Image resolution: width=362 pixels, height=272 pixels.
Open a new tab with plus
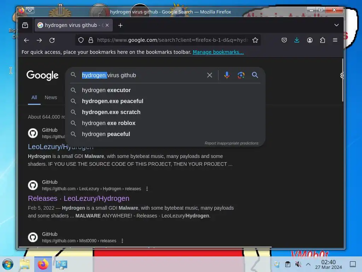(x=120, y=25)
